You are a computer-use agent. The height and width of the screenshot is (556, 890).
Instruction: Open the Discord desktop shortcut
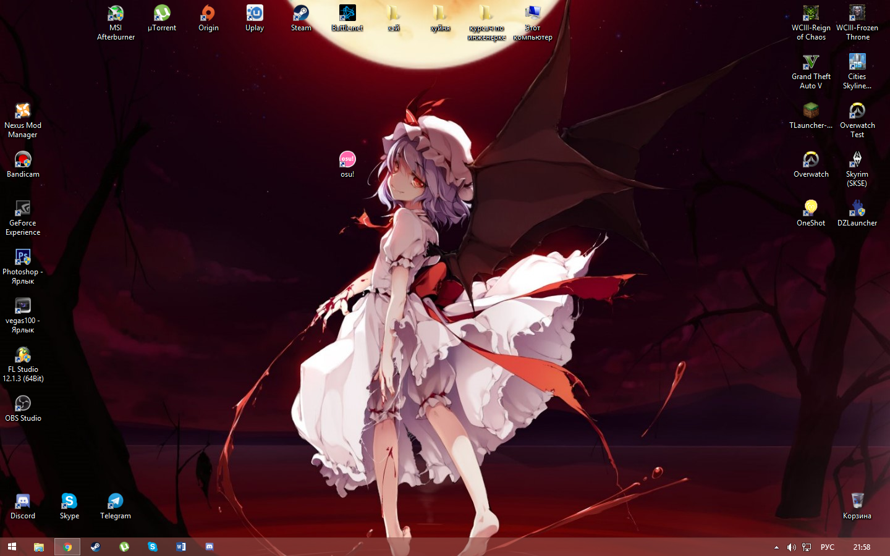point(23,506)
